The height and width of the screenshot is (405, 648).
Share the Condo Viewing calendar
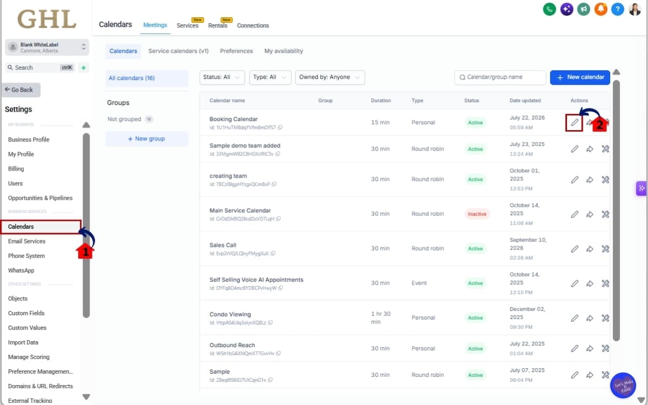[590, 318]
